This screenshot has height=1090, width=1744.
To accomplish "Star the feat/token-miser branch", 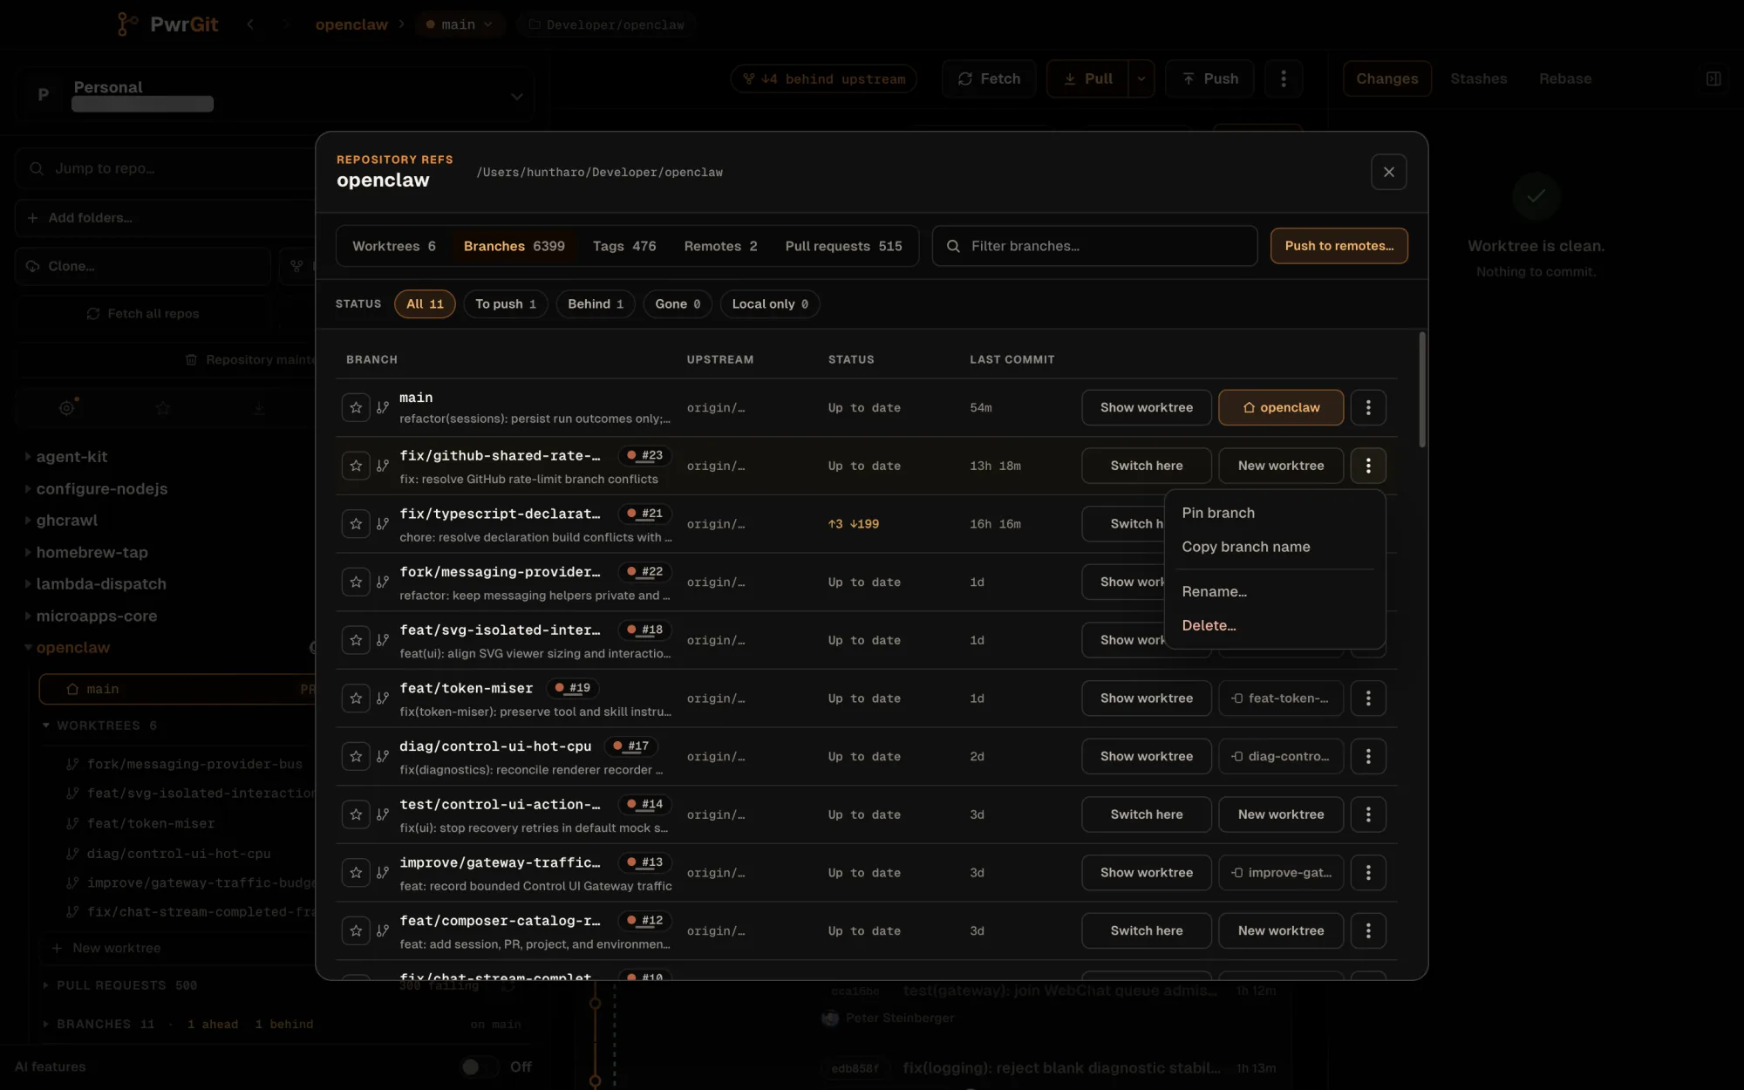I will pos(356,698).
